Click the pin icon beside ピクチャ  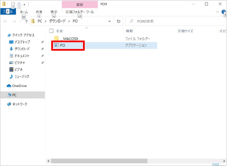click(x=42, y=63)
